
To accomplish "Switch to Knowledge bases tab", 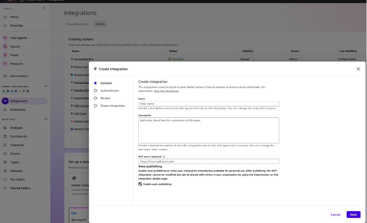I will pos(77,24).
